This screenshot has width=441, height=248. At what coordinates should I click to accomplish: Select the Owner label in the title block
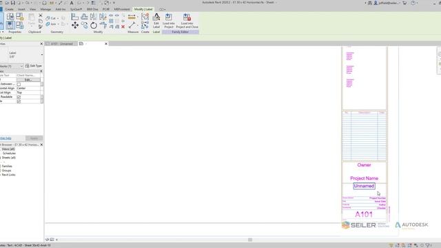point(364,165)
